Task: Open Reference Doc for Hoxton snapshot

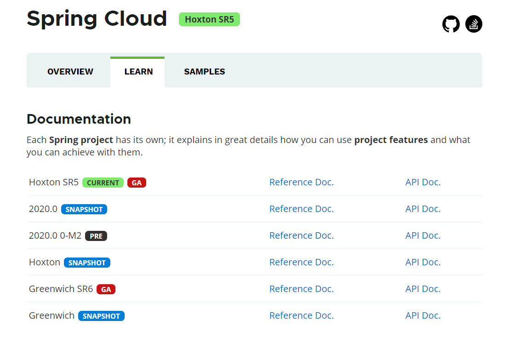Action: [301, 262]
